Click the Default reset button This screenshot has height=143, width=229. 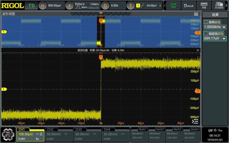click(x=188, y=5)
